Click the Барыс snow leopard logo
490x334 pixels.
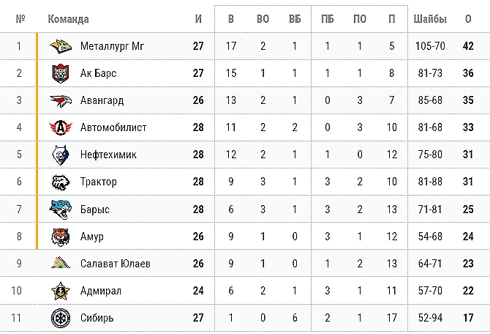pyautogui.click(x=59, y=209)
